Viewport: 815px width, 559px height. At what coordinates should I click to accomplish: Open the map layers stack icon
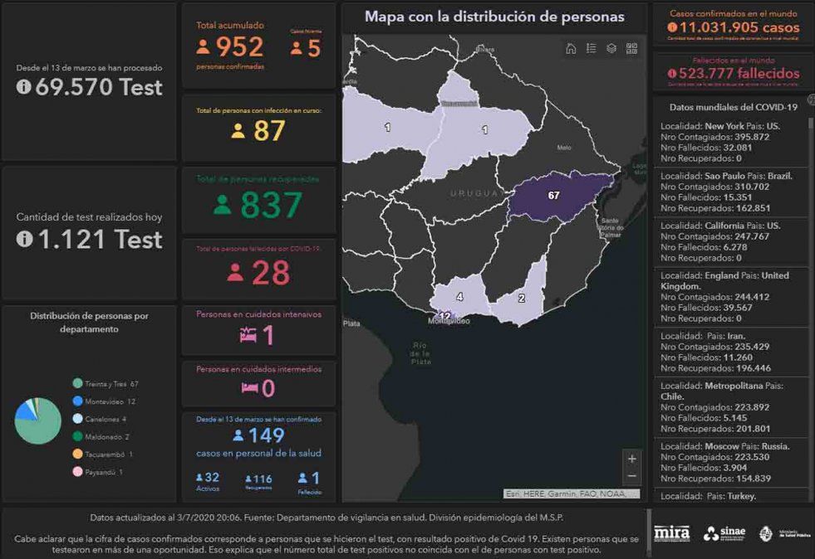point(611,48)
